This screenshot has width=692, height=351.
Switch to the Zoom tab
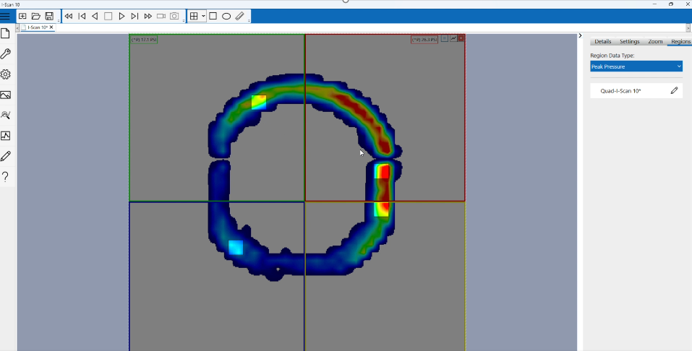coord(655,41)
